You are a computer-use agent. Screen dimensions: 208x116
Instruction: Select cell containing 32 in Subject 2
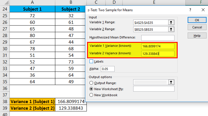click(70, 16)
